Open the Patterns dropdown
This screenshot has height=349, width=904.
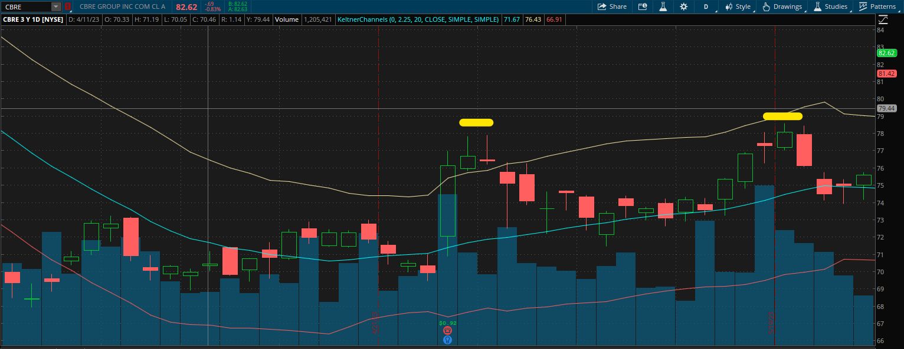pos(877,6)
